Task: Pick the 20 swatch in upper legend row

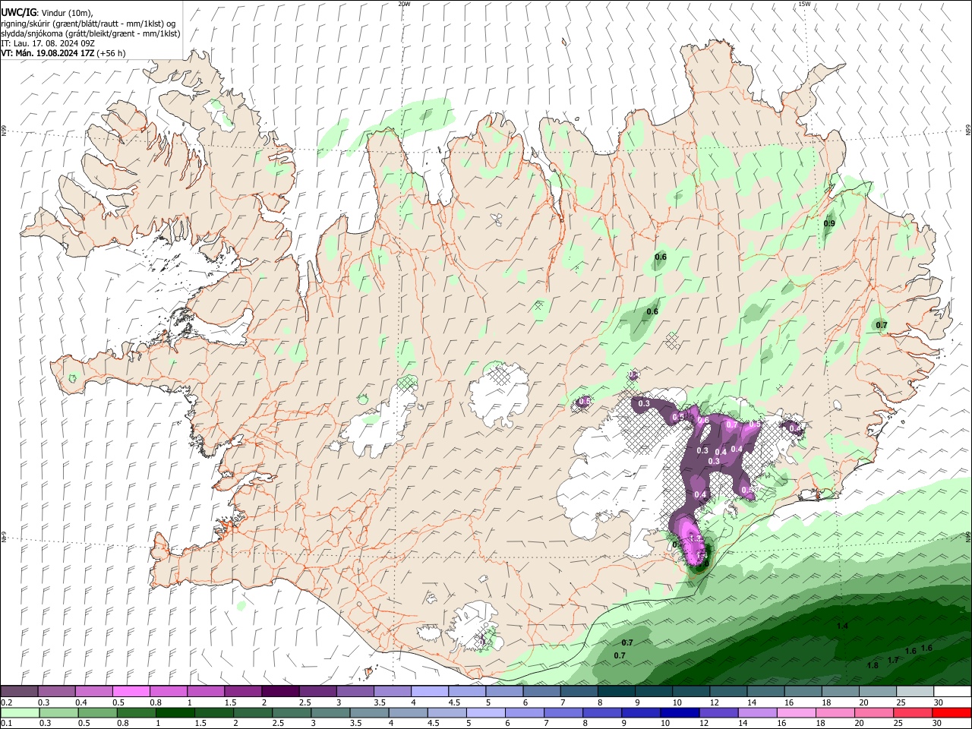Action: point(879,692)
